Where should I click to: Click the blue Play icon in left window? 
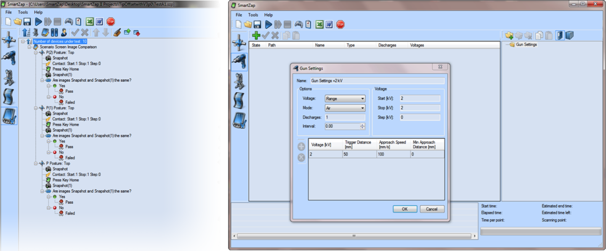(38, 22)
